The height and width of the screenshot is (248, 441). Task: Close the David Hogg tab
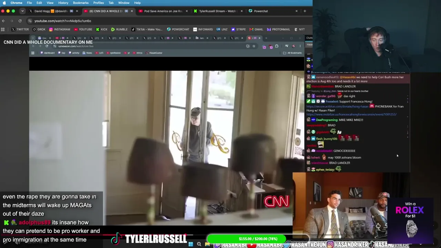pyautogui.click(x=77, y=11)
